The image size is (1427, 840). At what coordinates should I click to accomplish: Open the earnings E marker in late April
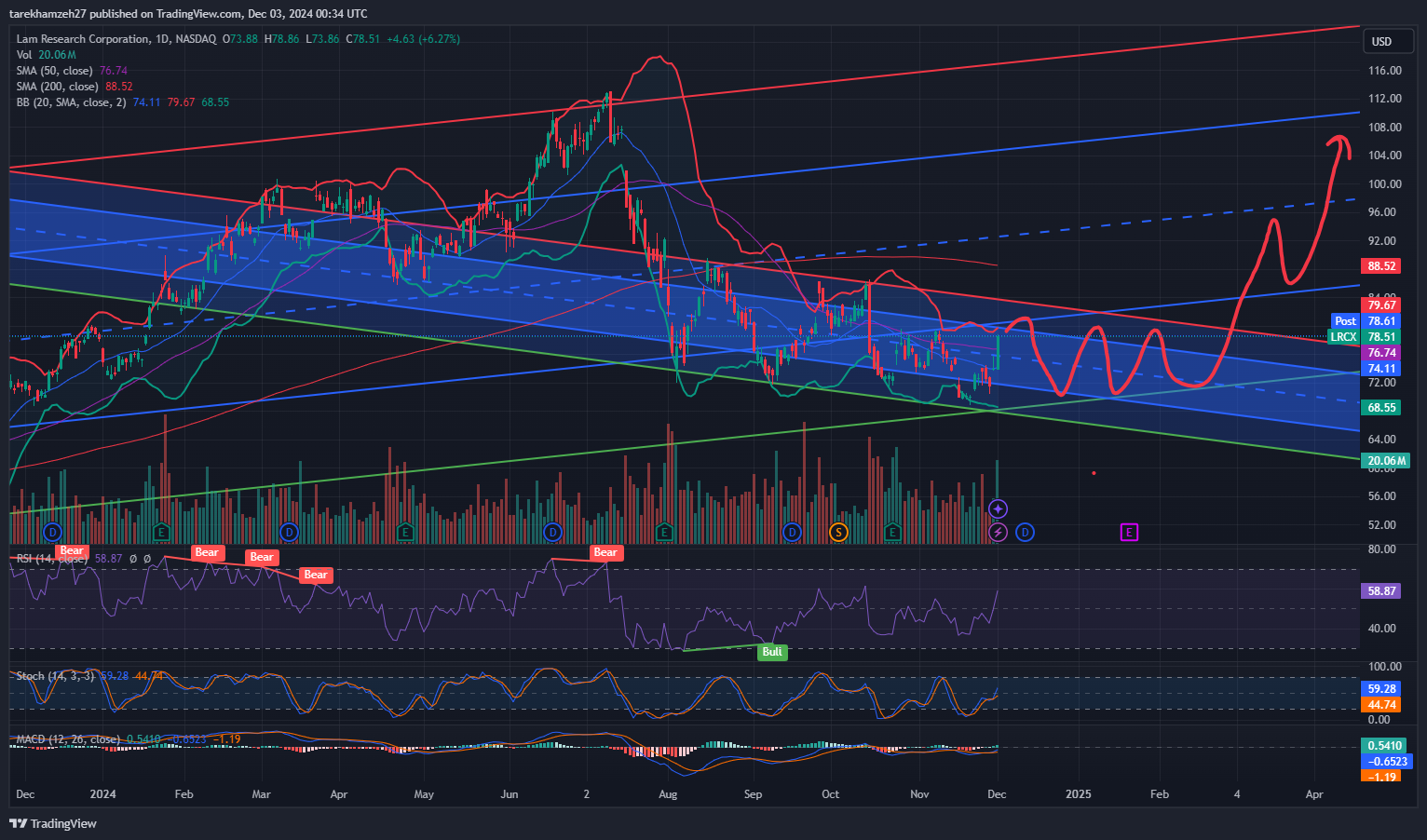[404, 532]
